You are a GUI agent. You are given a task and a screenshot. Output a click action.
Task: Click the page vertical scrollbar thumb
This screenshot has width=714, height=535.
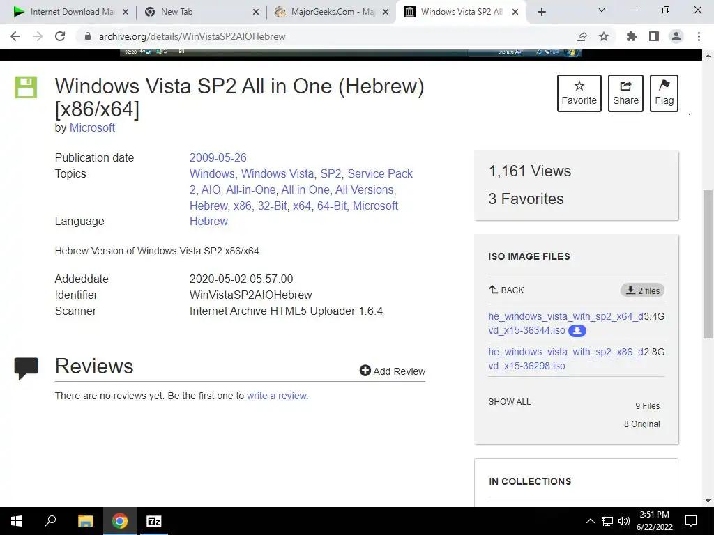[x=708, y=264]
